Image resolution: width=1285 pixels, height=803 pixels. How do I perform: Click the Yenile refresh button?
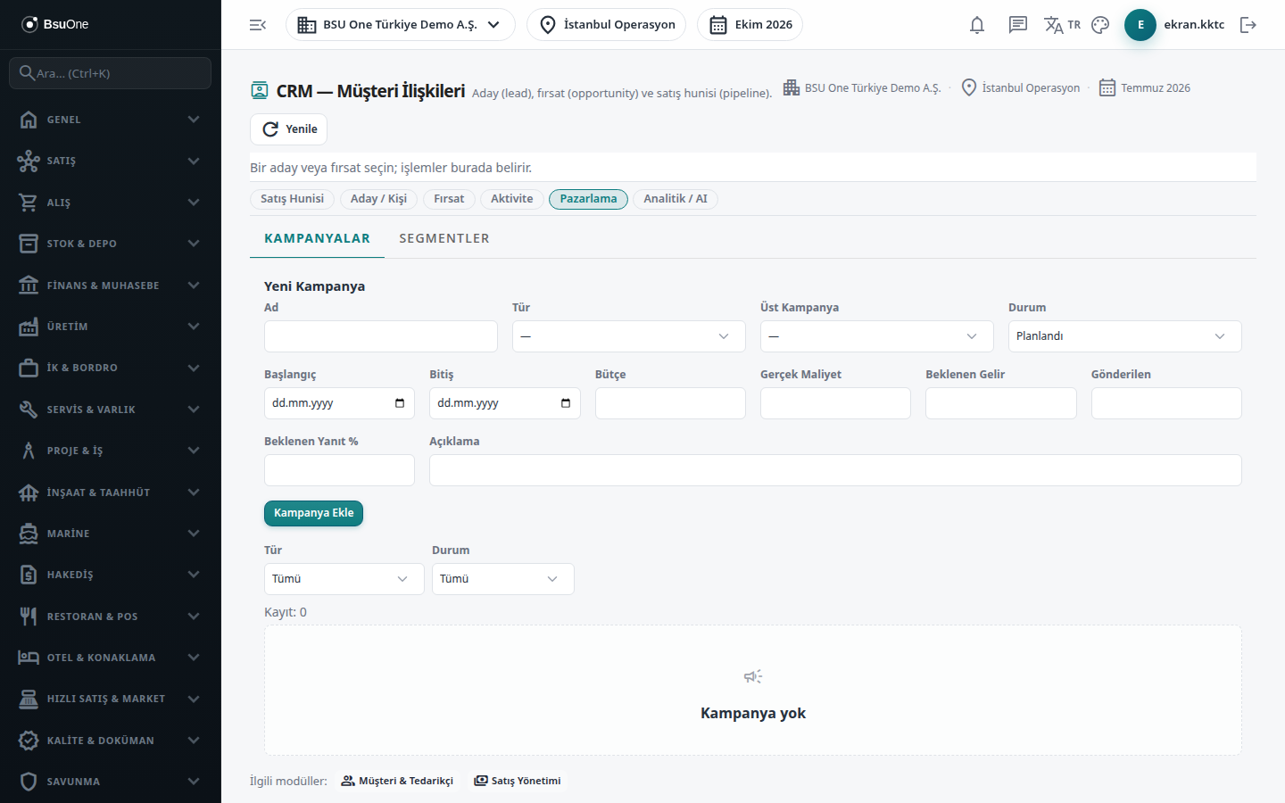coord(289,129)
